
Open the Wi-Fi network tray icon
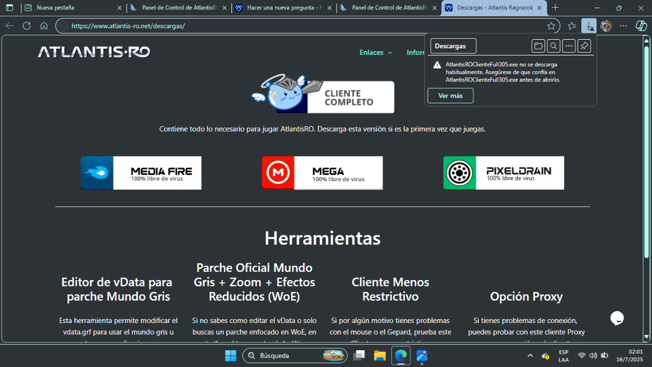pos(581,356)
